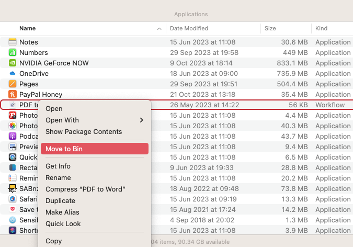The image size is (353, 247).
Task: Click the Sensibo app icon
Action: point(13,220)
